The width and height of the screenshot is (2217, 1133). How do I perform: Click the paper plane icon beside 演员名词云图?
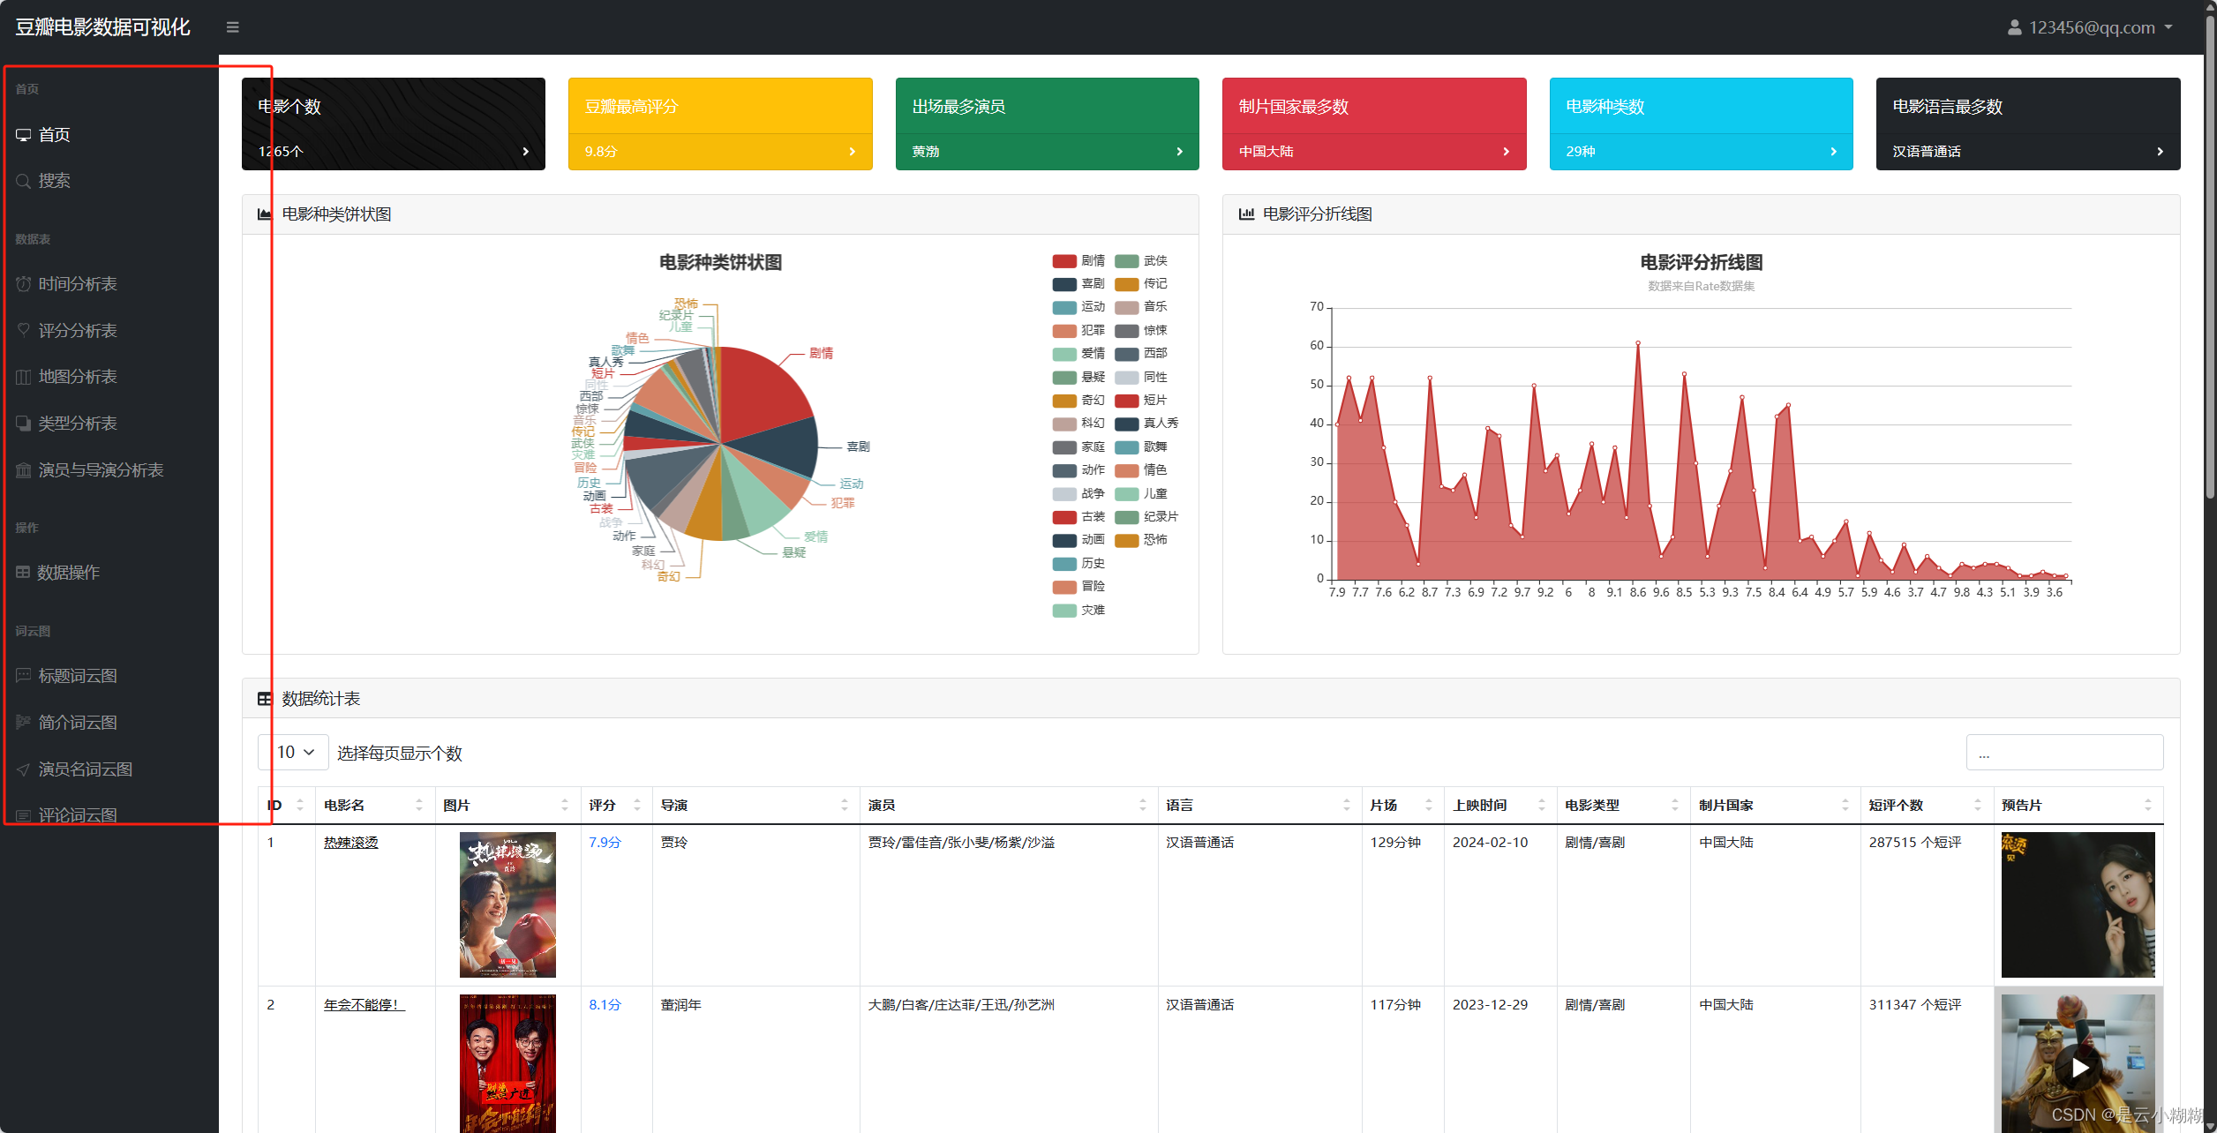24,769
